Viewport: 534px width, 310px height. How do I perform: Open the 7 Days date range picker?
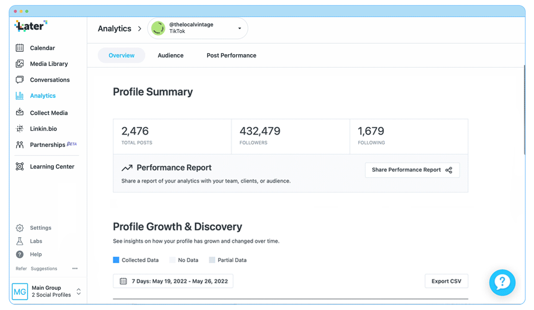[173, 281]
